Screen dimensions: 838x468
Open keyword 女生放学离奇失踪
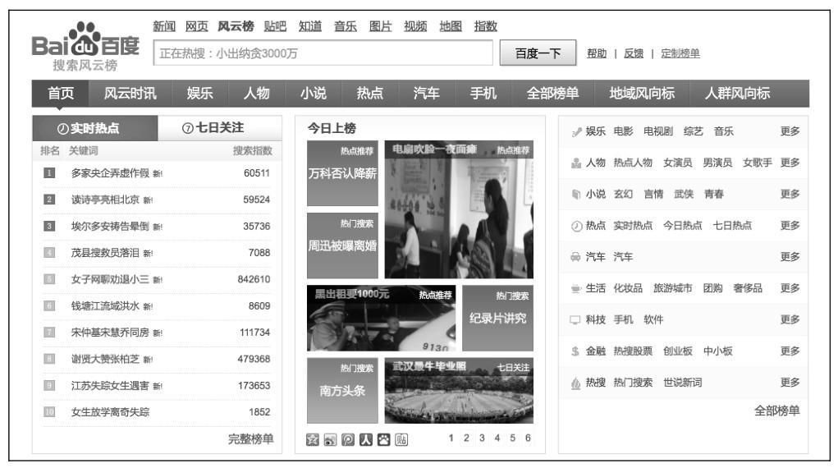pyautogui.click(x=110, y=412)
